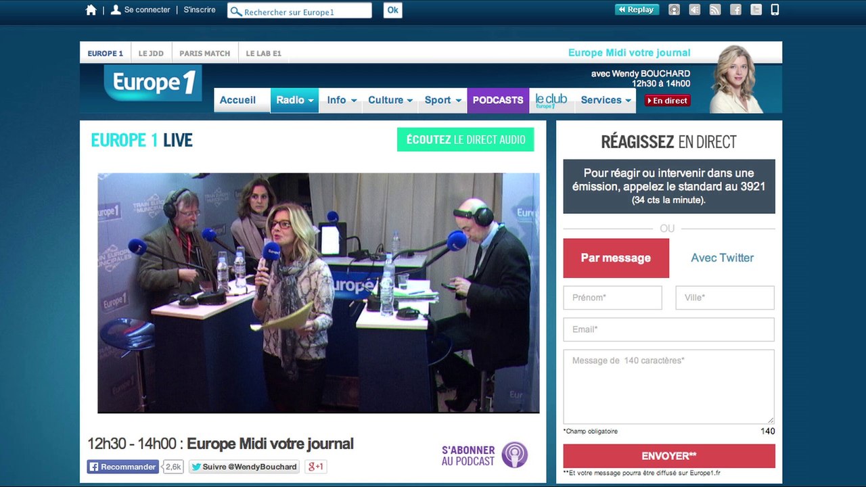
Task: Expand the Sport dropdown menu
Action: click(x=442, y=100)
